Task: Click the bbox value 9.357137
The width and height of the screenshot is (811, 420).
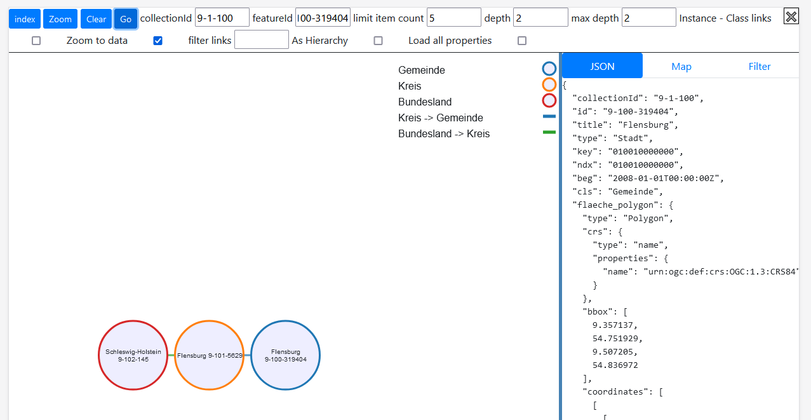Action: click(615, 325)
